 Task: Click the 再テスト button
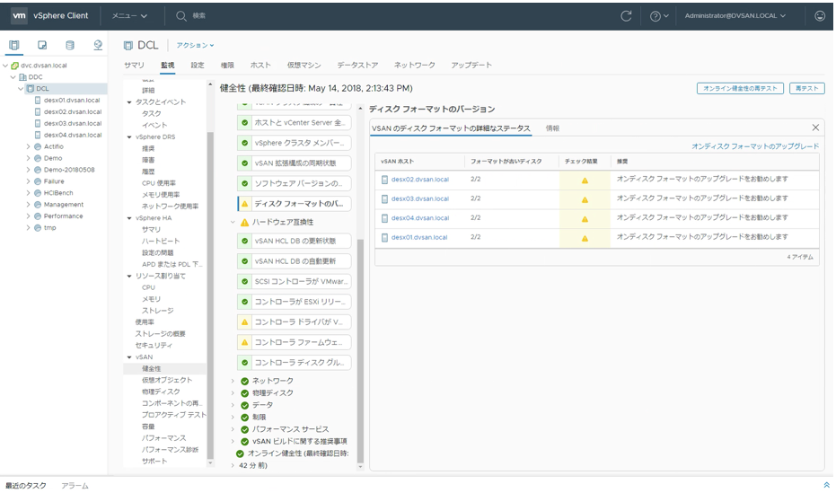coord(807,89)
